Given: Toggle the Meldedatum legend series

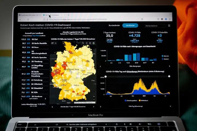Looking at the screenshot, I should [x=144, y=100].
